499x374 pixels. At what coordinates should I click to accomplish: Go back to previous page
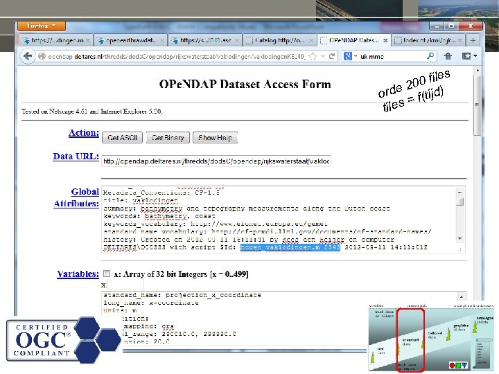[x=28, y=56]
